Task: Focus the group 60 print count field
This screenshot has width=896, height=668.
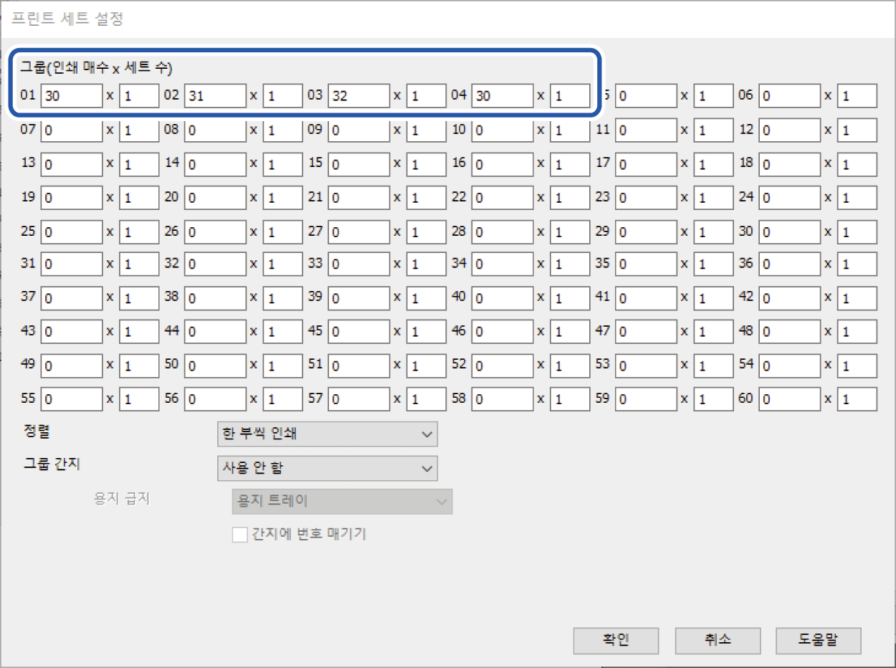Action: click(x=790, y=399)
